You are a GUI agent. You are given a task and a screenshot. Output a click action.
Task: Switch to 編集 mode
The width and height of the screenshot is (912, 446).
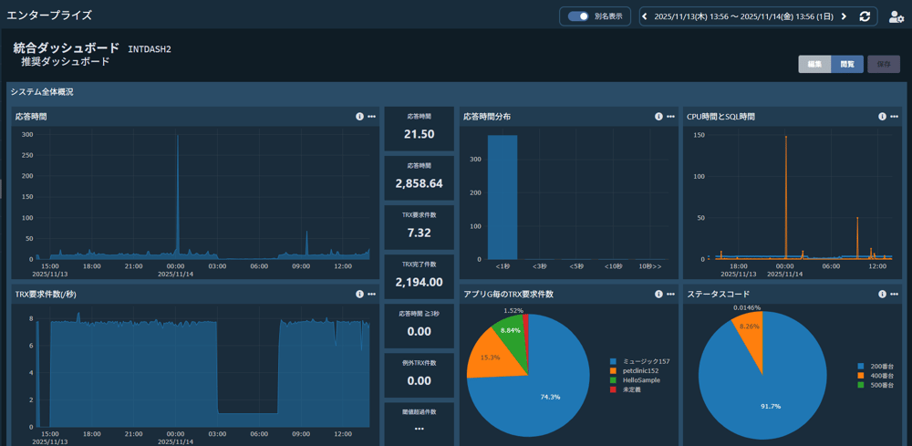pos(814,64)
